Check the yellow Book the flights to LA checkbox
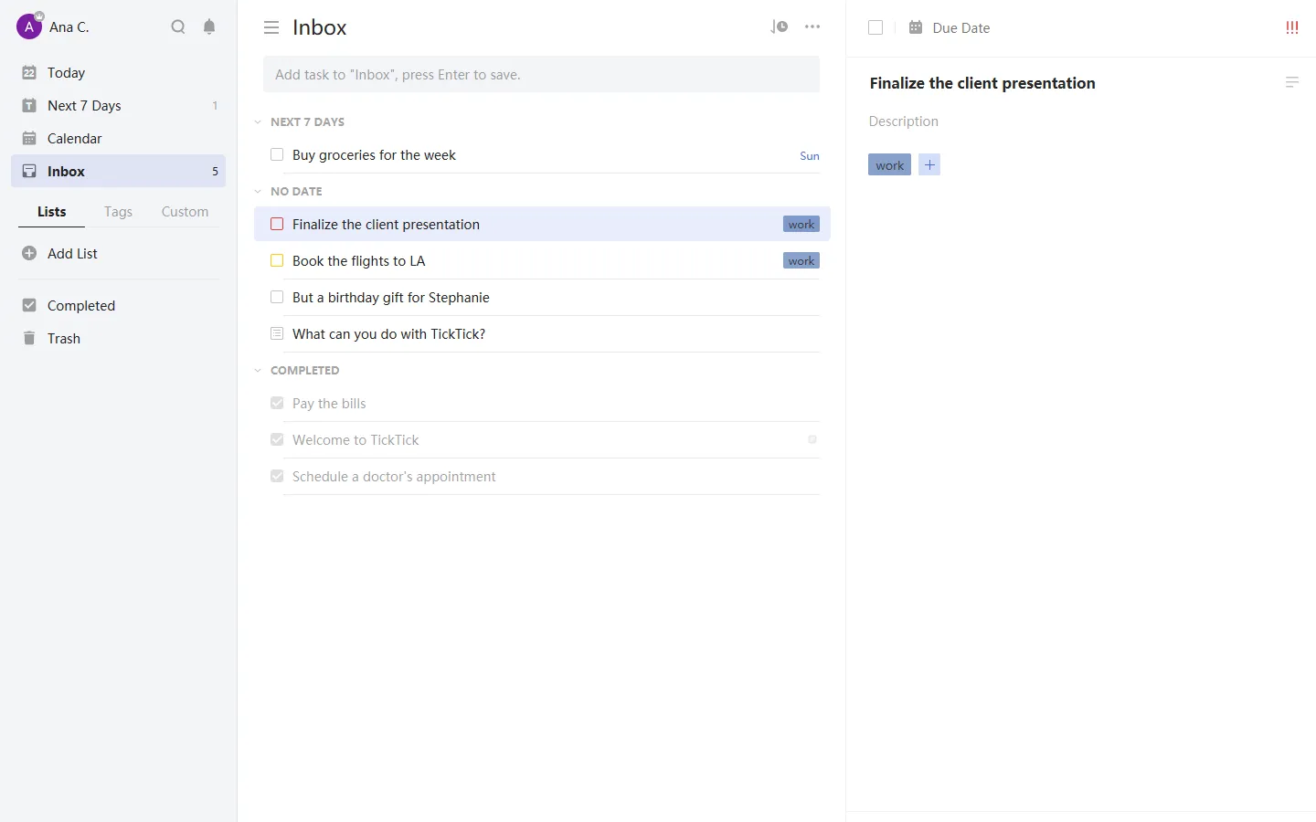 (x=277, y=260)
